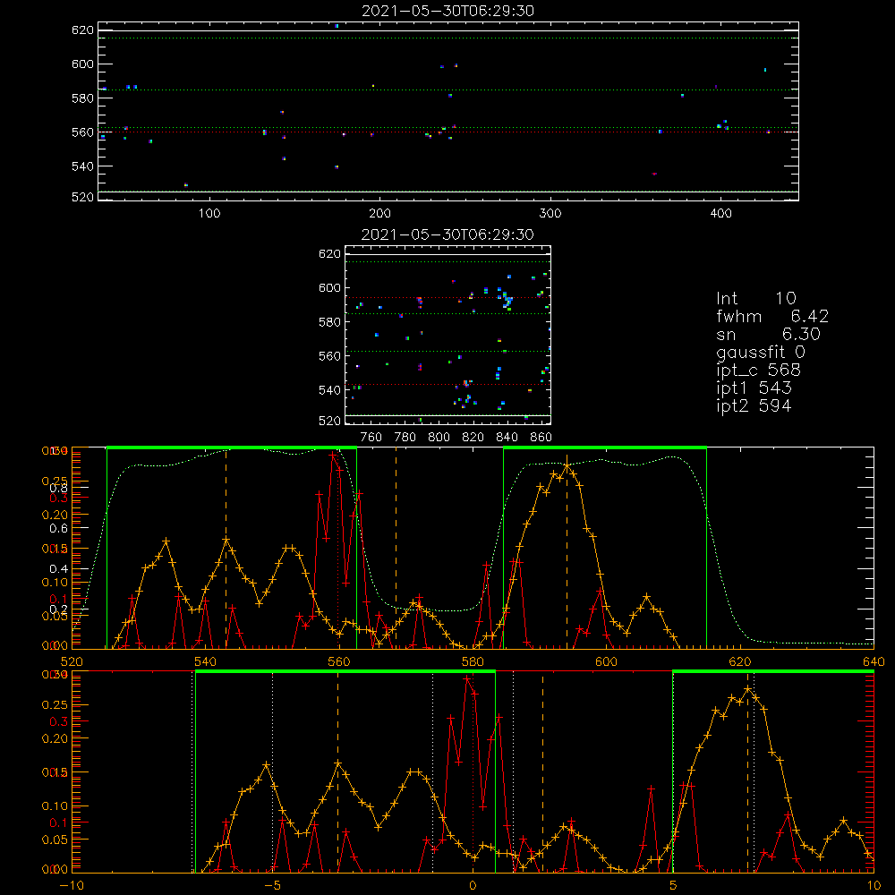Click x-axis label 780 on middle plot
Screen dimensions: 895x895
coord(405,438)
